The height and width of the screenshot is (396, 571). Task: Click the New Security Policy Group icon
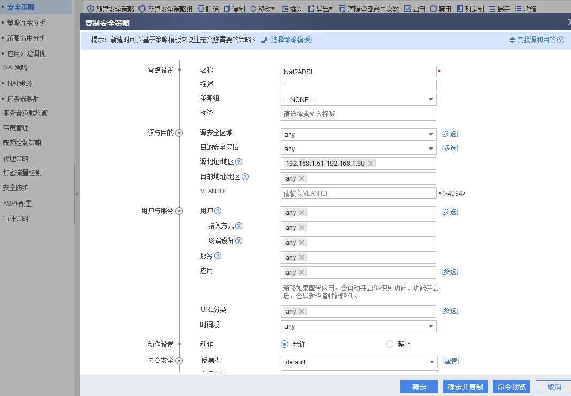[142, 9]
